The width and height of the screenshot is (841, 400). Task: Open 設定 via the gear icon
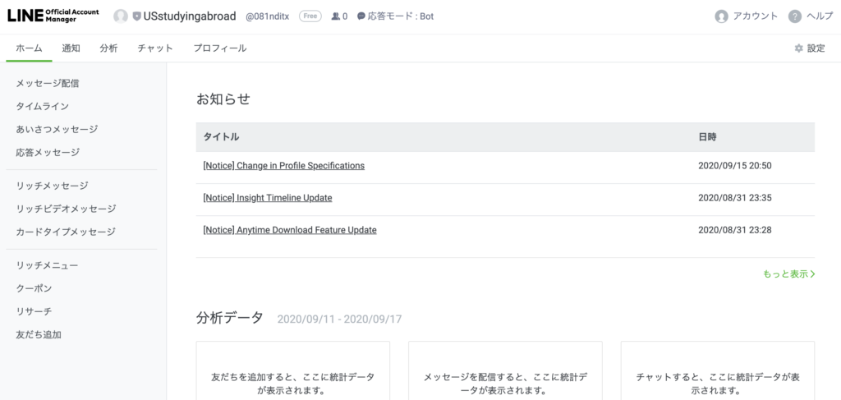tap(798, 48)
